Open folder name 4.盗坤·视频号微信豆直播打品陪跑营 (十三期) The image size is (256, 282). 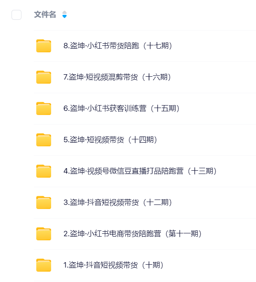coord(140,171)
